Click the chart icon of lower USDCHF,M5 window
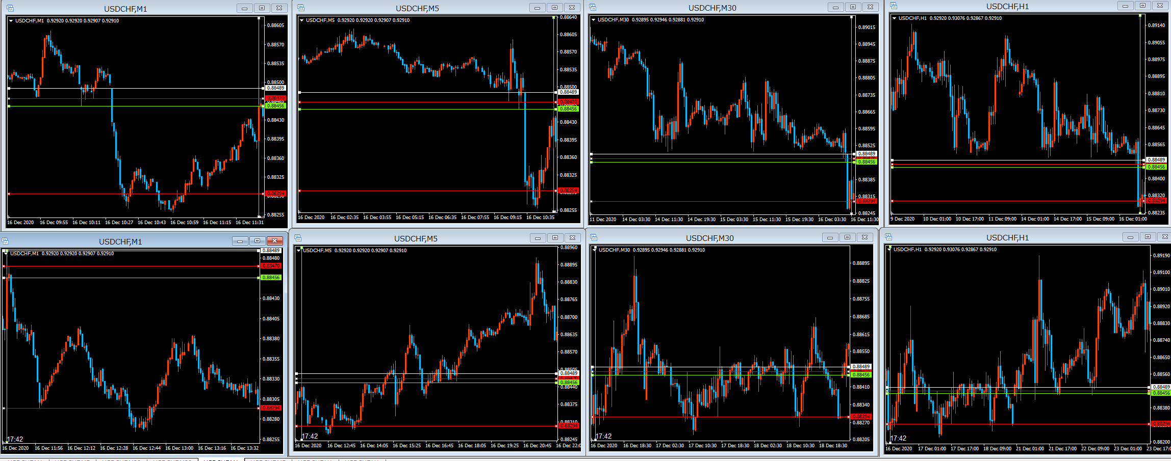This screenshot has width=1171, height=461. point(298,238)
